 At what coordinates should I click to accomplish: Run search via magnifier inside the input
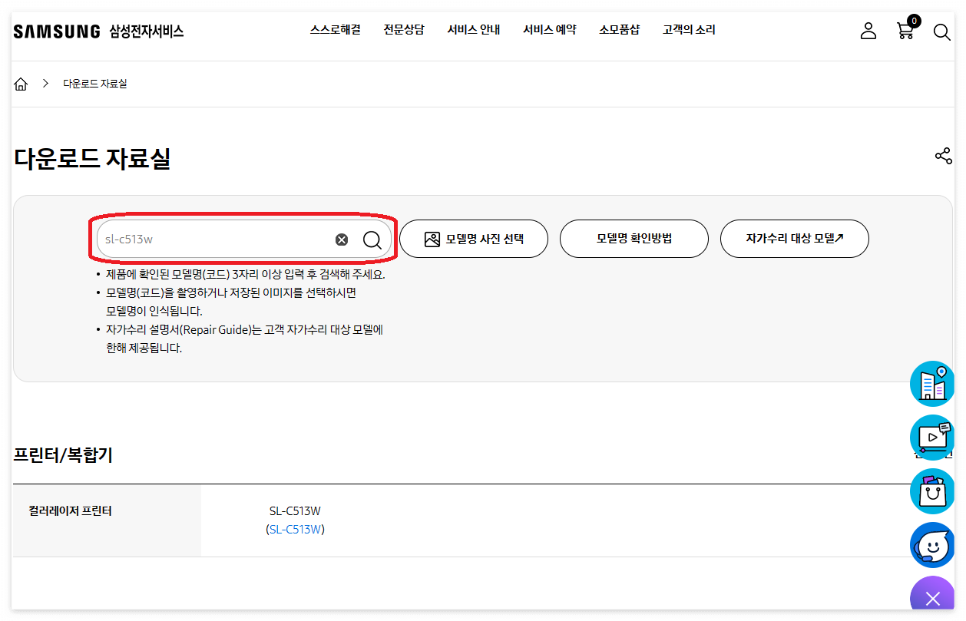[372, 239]
